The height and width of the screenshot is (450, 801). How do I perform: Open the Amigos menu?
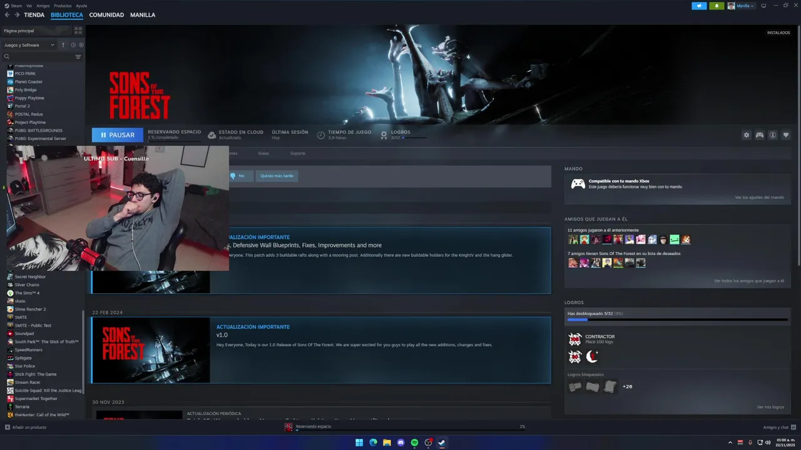(x=43, y=6)
